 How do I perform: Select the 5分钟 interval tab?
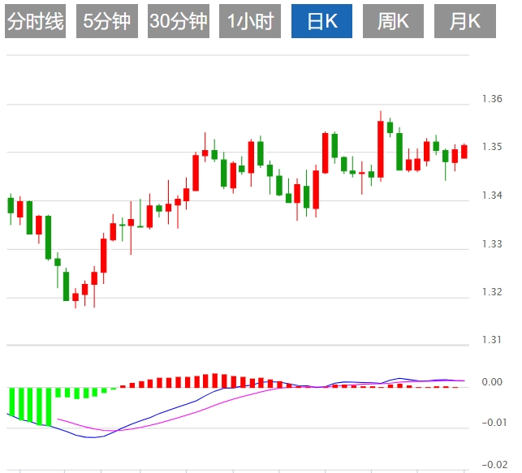coord(107,21)
